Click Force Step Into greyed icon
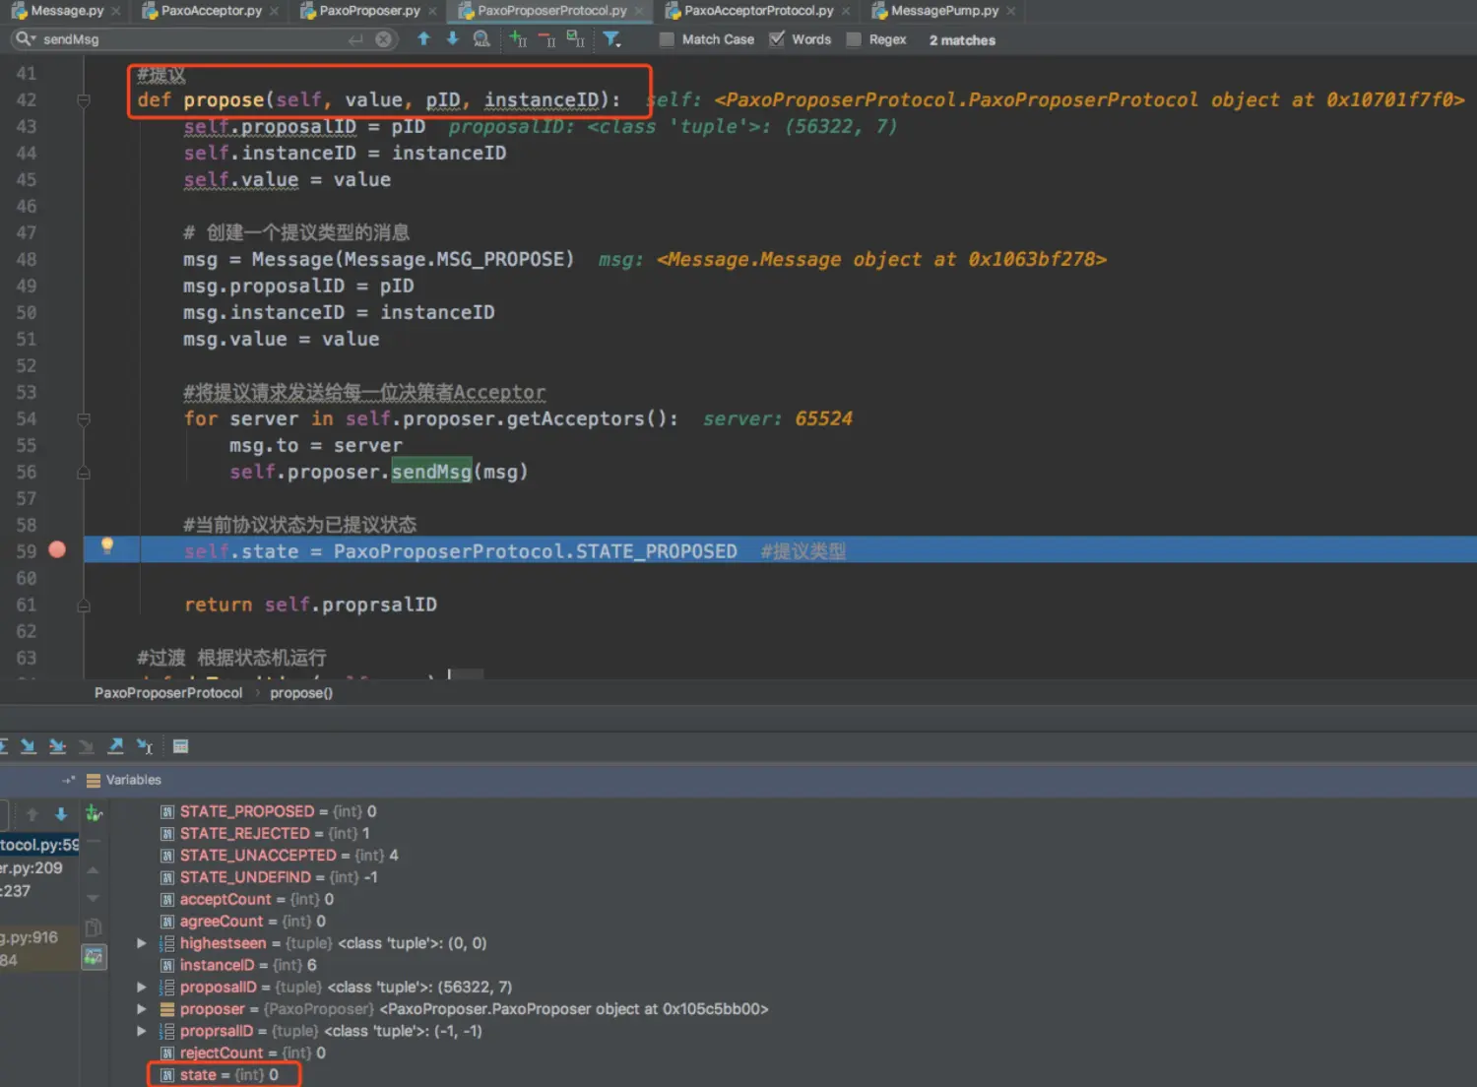Image resolution: width=1477 pixels, height=1087 pixels. coord(87,746)
